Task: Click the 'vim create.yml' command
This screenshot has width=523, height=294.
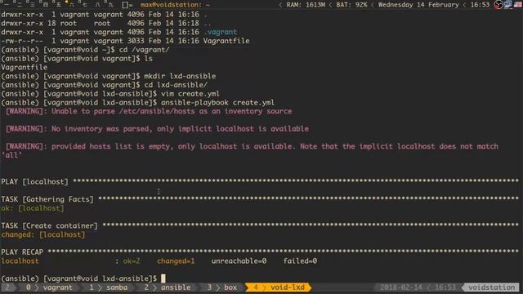Action: click(x=190, y=94)
